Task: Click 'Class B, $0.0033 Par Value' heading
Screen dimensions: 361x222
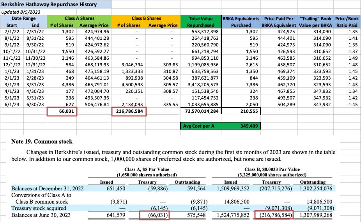Action: click(272, 169)
